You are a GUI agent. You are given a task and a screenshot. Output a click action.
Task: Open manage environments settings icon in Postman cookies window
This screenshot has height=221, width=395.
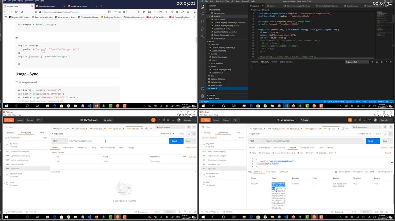click(x=391, y=127)
